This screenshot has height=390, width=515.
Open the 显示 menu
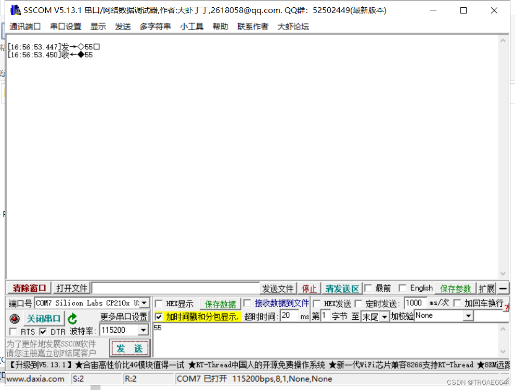point(98,27)
